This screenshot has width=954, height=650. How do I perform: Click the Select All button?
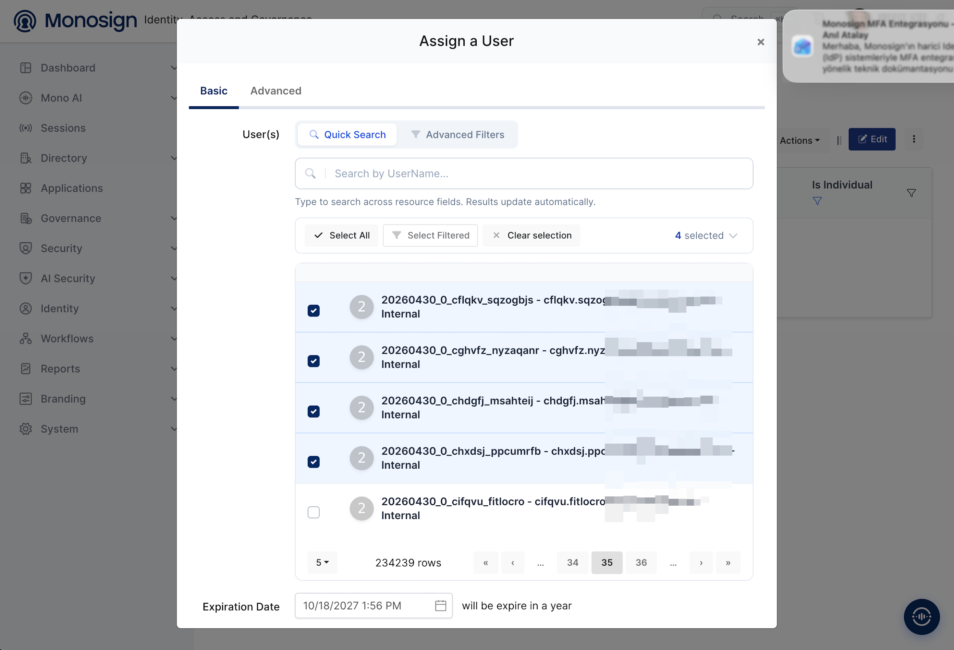point(342,235)
